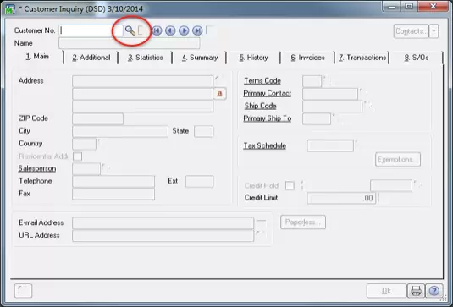Click the Salesperson code field
Screen dimensions: 453x307
pos(86,169)
